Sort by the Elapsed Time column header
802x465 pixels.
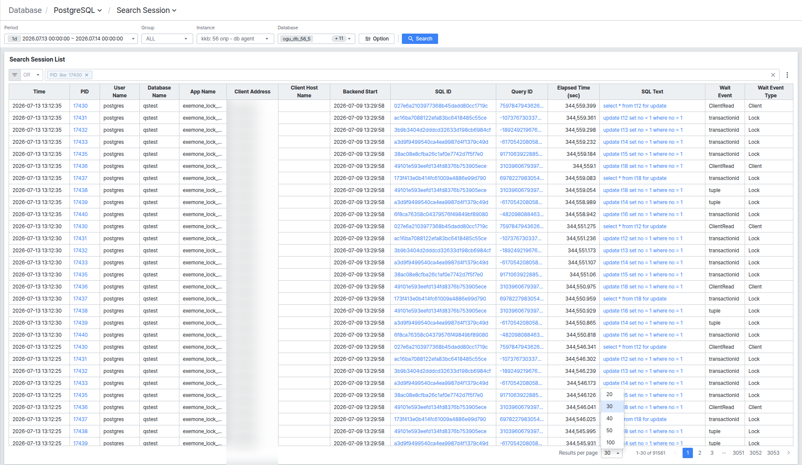pos(573,92)
